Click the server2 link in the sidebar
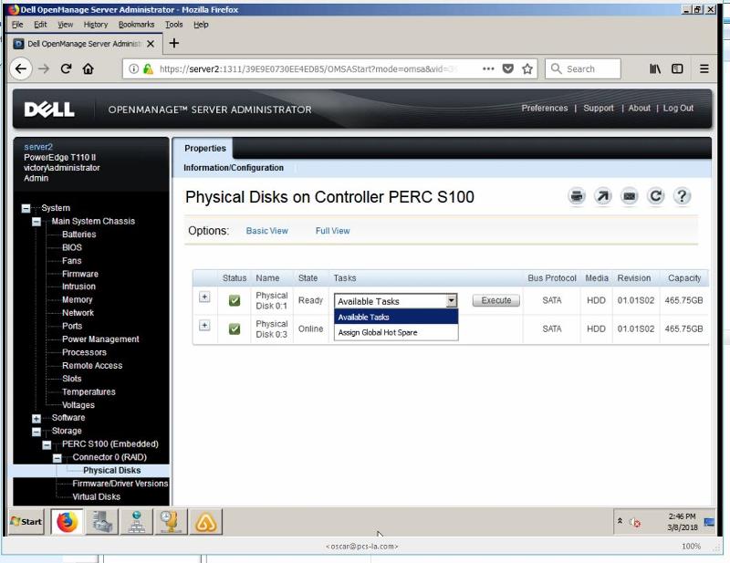Screen dimensions: 730x563 pyautogui.click(x=38, y=147)
